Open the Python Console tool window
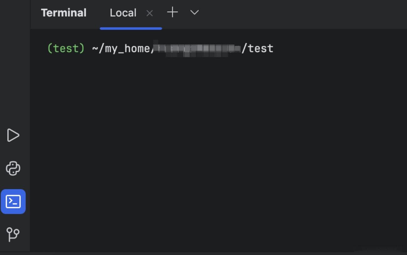 pos(13,168)
